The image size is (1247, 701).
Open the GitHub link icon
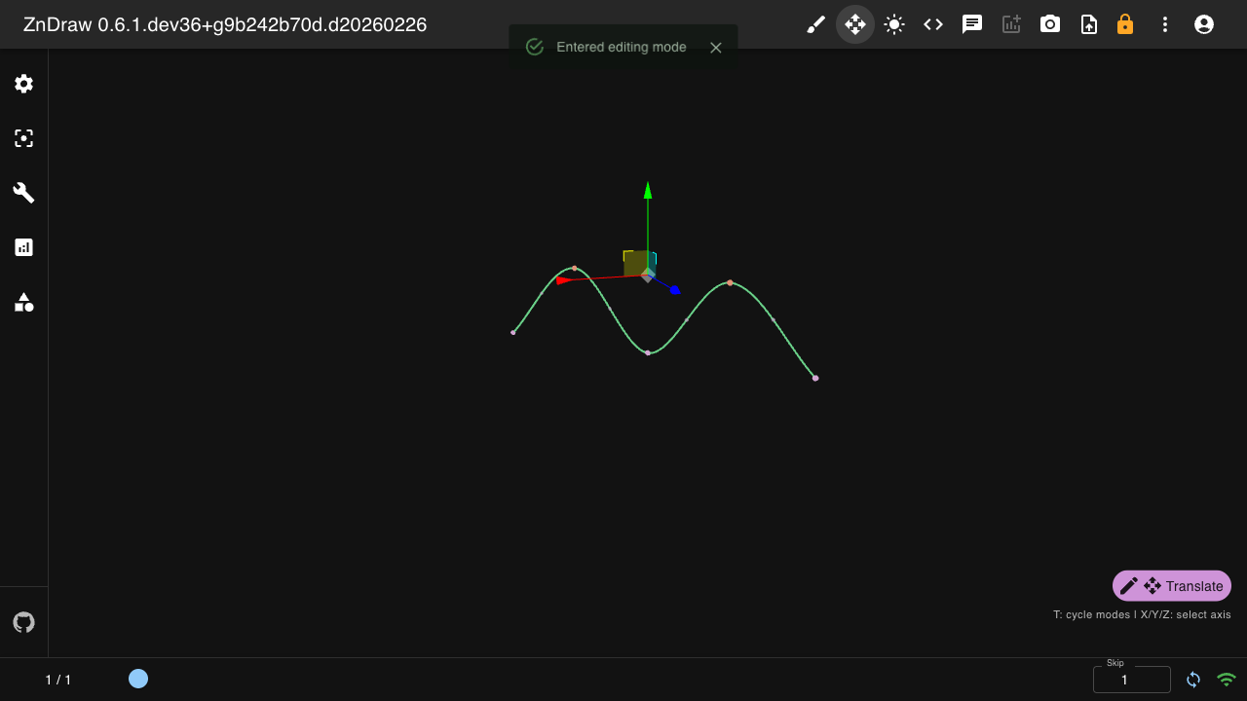click(x=24, y=622)
